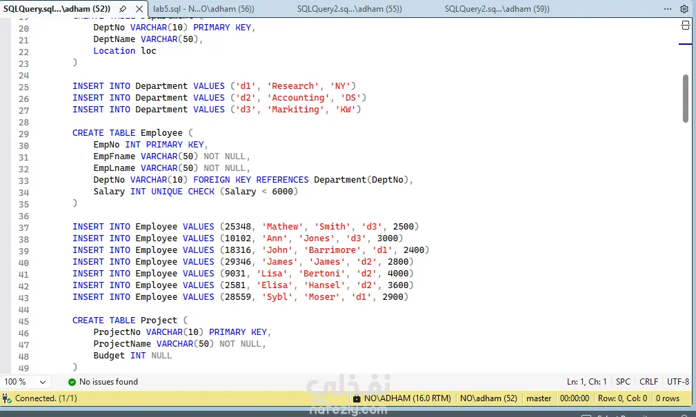Image resolution: width=696 pixels, height=417 pixels.
Task: Click the server icon beside NO\ADHAM
Action: tap(357, 398)
